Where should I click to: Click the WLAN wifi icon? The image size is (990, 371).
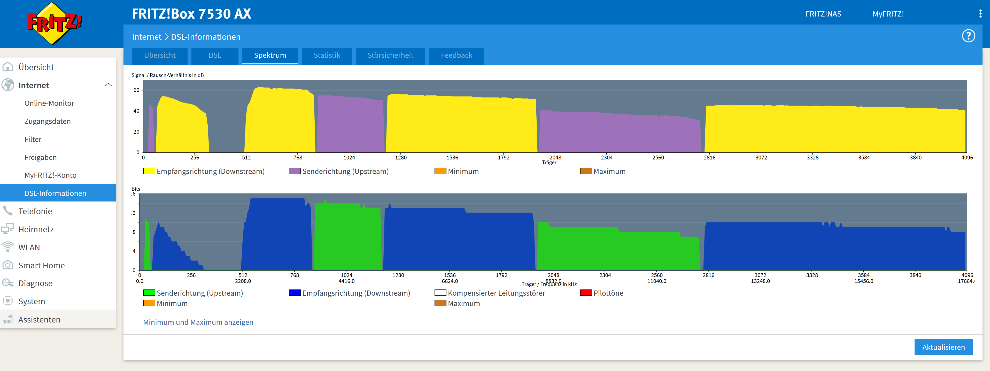8,247
